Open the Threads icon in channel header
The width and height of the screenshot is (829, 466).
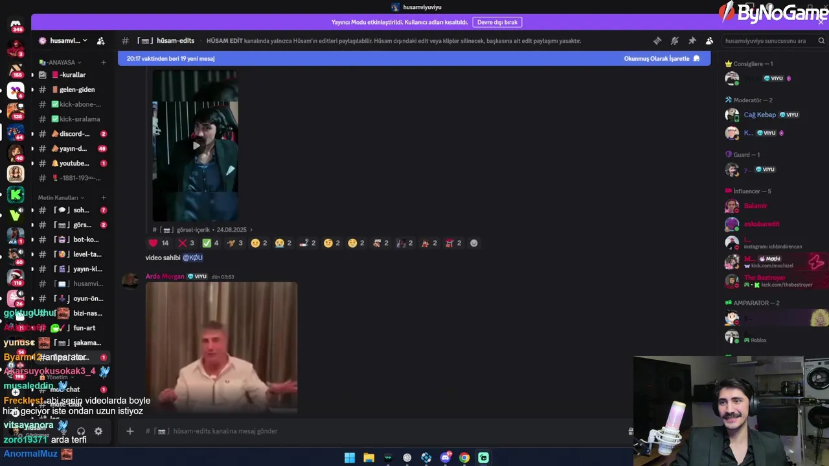pyautogui.click(x=657, y=41)
